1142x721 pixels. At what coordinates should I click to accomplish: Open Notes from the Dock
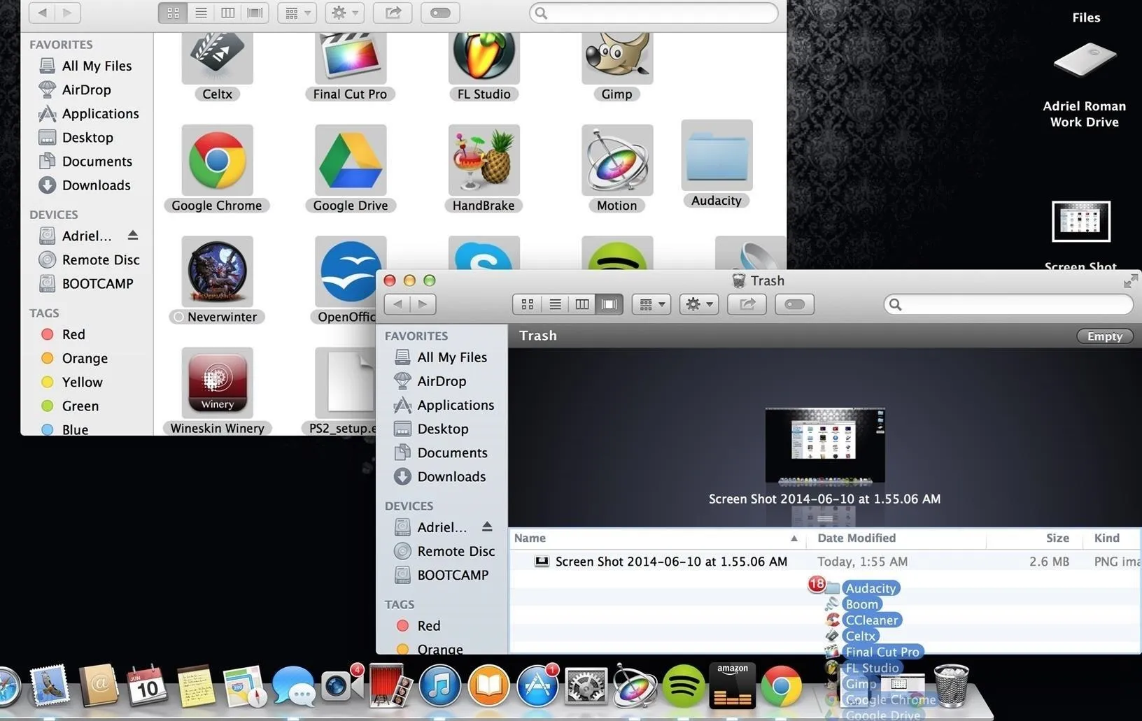(196, 685)
